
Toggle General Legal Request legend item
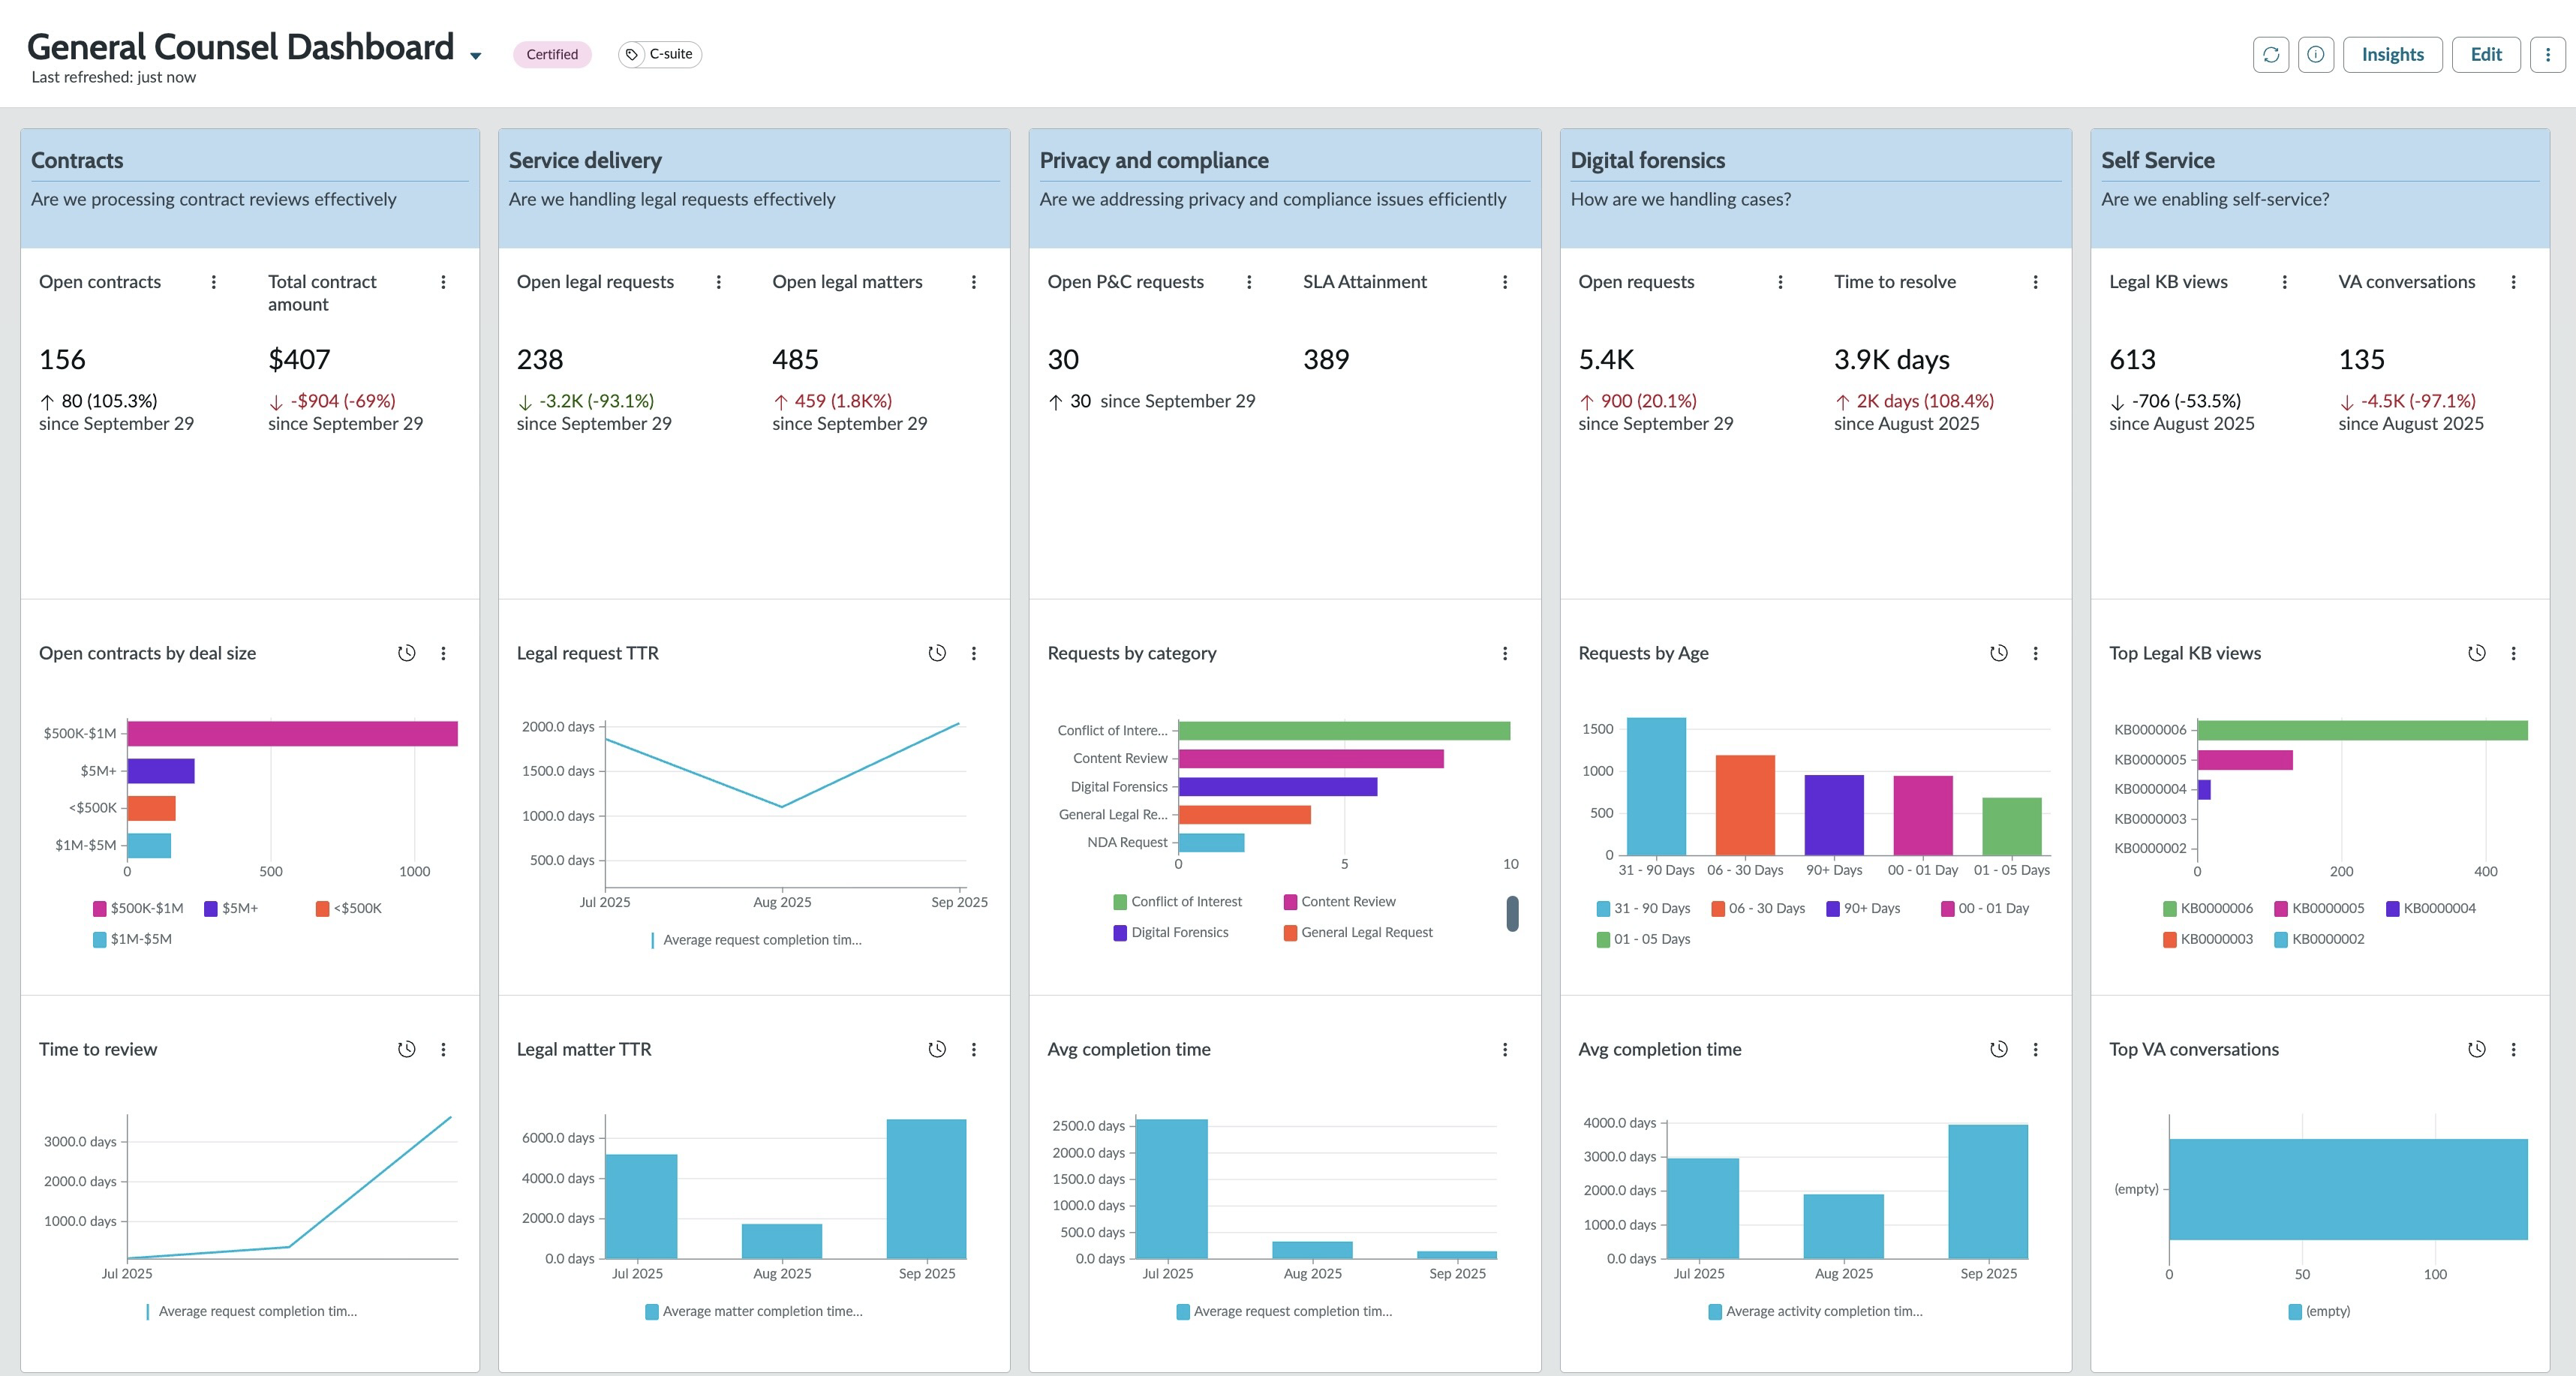pyautogui.click(x=1358, y=932)
